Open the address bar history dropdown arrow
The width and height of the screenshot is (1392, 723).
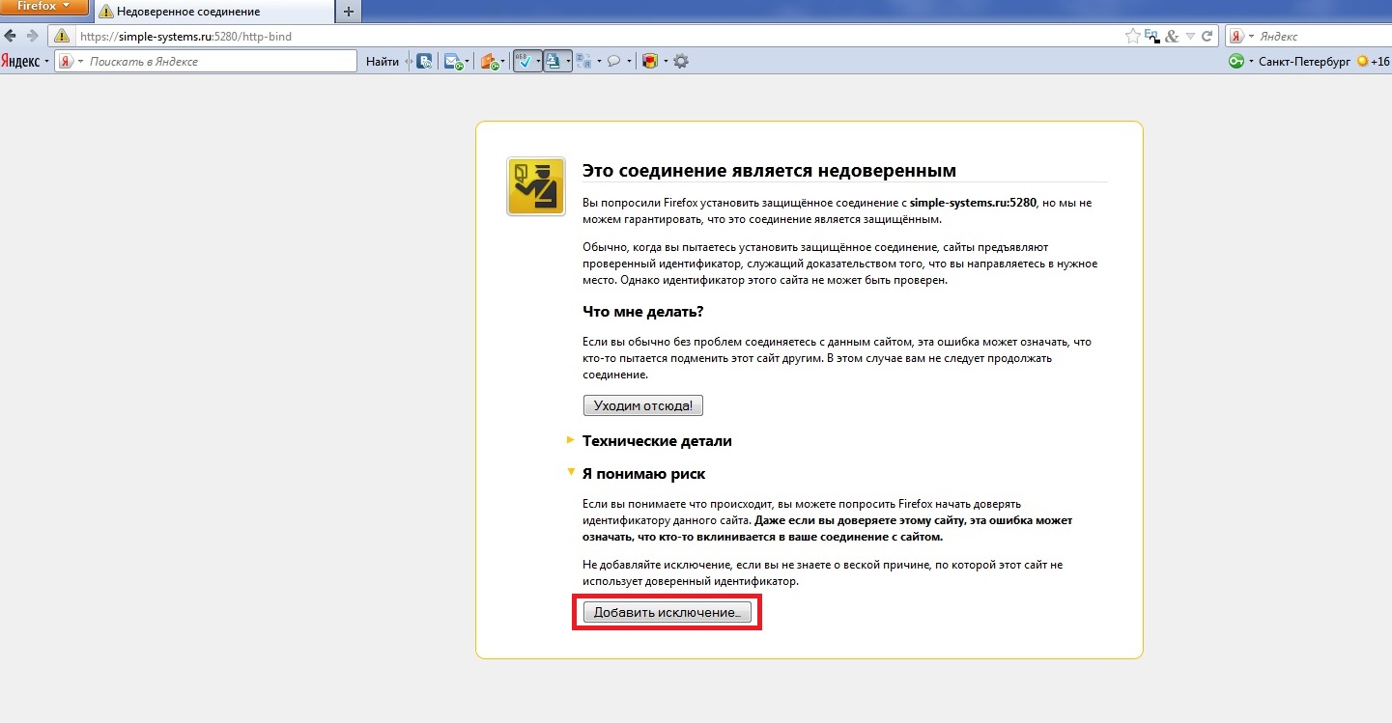[x=1191, y=37]
